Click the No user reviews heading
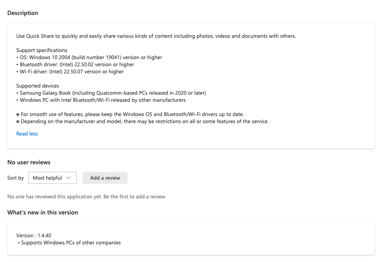Viewport: 383px width, 262px height. pyautogui.click(x=29, y=162)
